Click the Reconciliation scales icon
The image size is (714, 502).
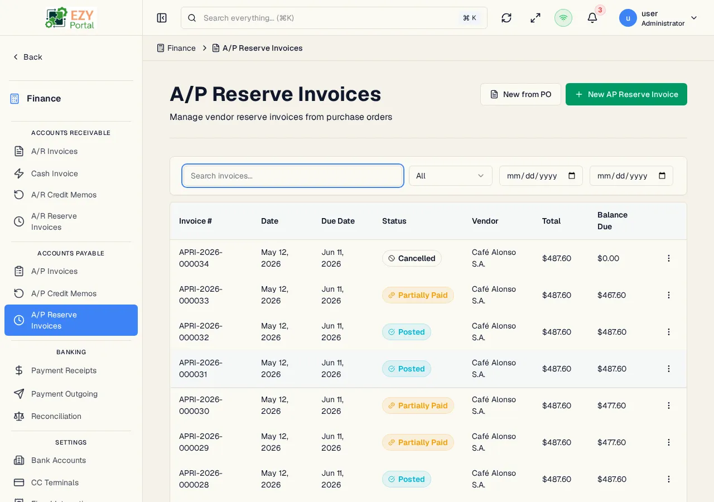pos(19,416)
